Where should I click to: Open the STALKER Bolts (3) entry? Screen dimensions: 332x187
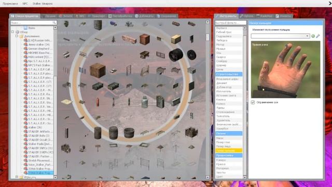37,136
